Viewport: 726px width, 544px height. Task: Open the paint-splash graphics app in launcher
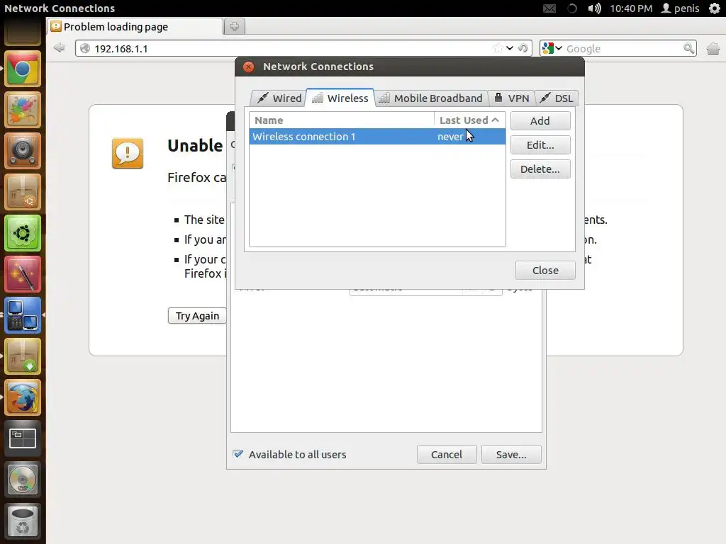pos(22,110)
